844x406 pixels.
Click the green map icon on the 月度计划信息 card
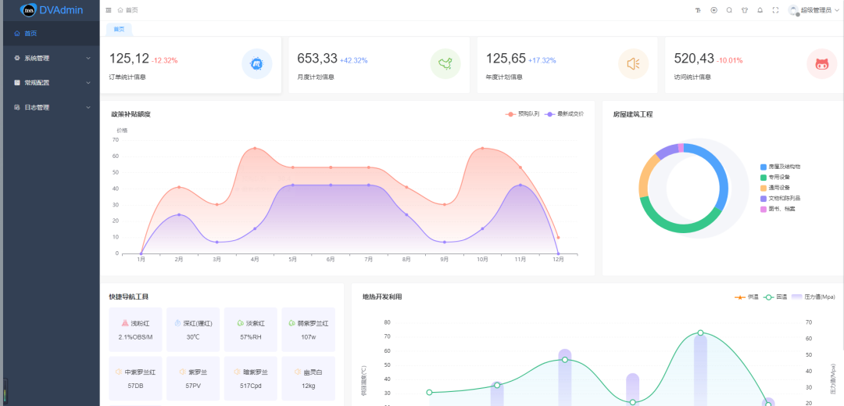tap(445, 63)
